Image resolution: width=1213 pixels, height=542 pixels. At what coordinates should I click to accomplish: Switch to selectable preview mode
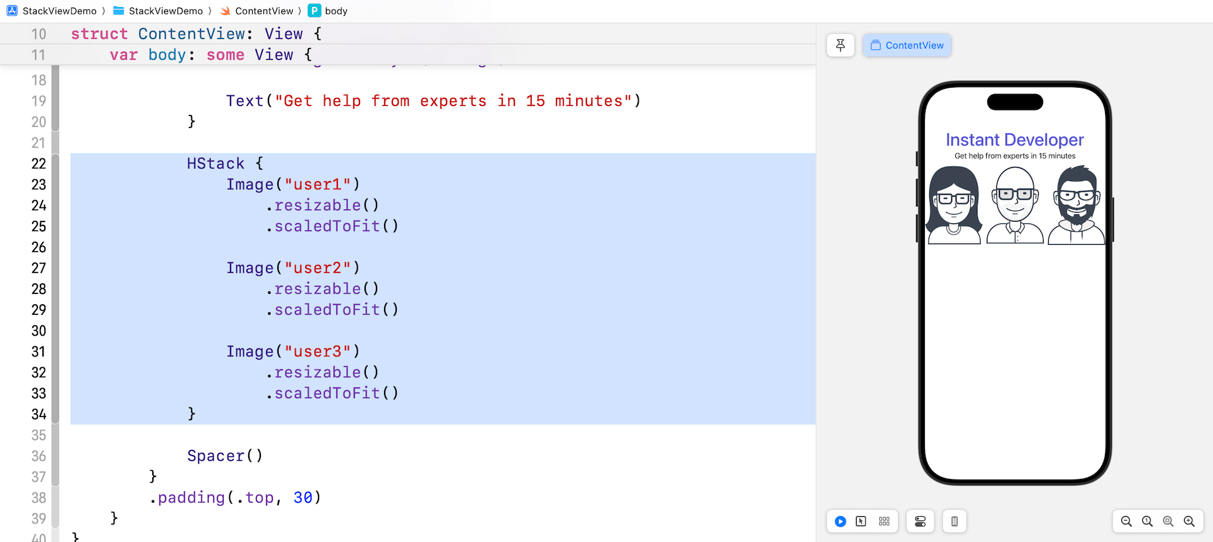point(861,521)
